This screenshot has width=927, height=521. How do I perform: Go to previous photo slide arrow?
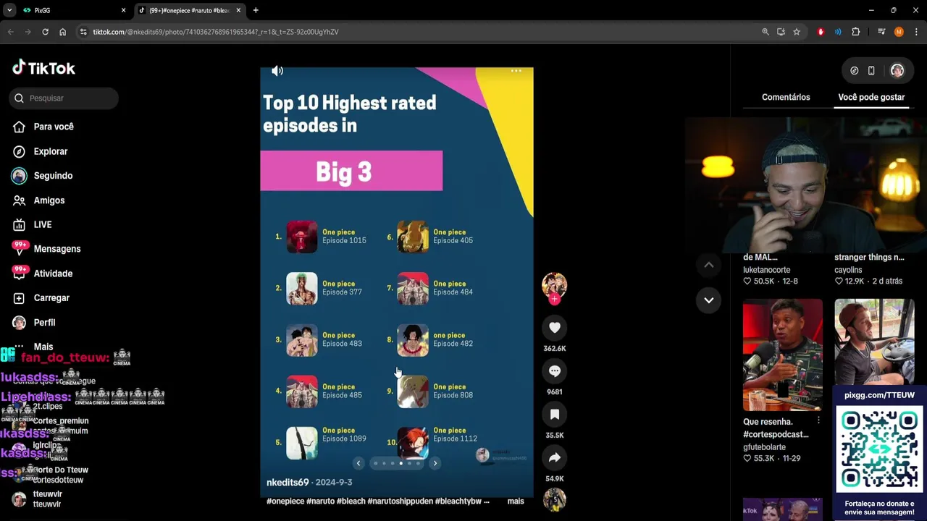(x=358, y=463)
